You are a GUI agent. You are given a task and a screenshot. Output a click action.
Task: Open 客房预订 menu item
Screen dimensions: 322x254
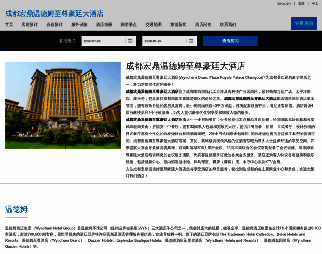(x=30, y=25)
